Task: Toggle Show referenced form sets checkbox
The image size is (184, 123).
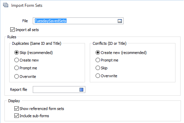Action: (16, 109)
